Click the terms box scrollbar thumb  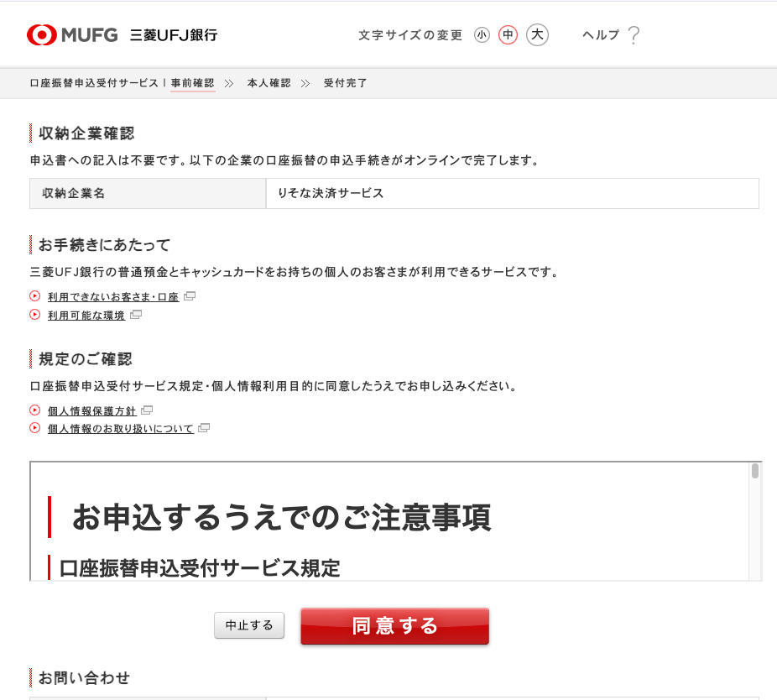pyautogui.click(x=755, y=471)
